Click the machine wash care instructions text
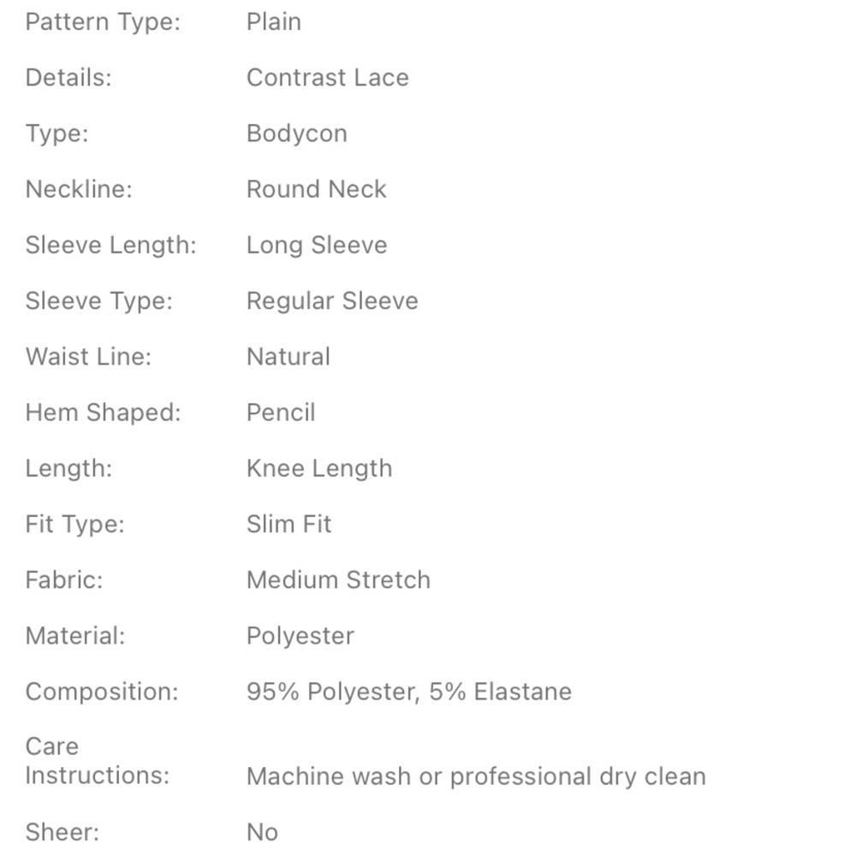This screenshot has width=856, height=856. (476, 776)
